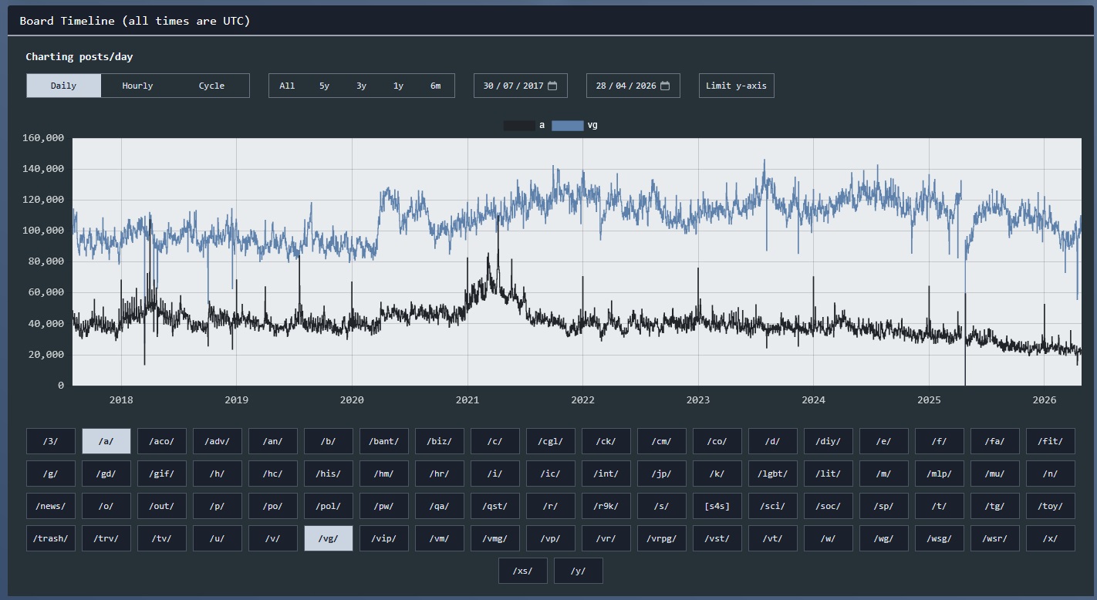The image size is (1097, 600).
Task: Edit the end date field 28/04/2026
Action: click(633, 86)
